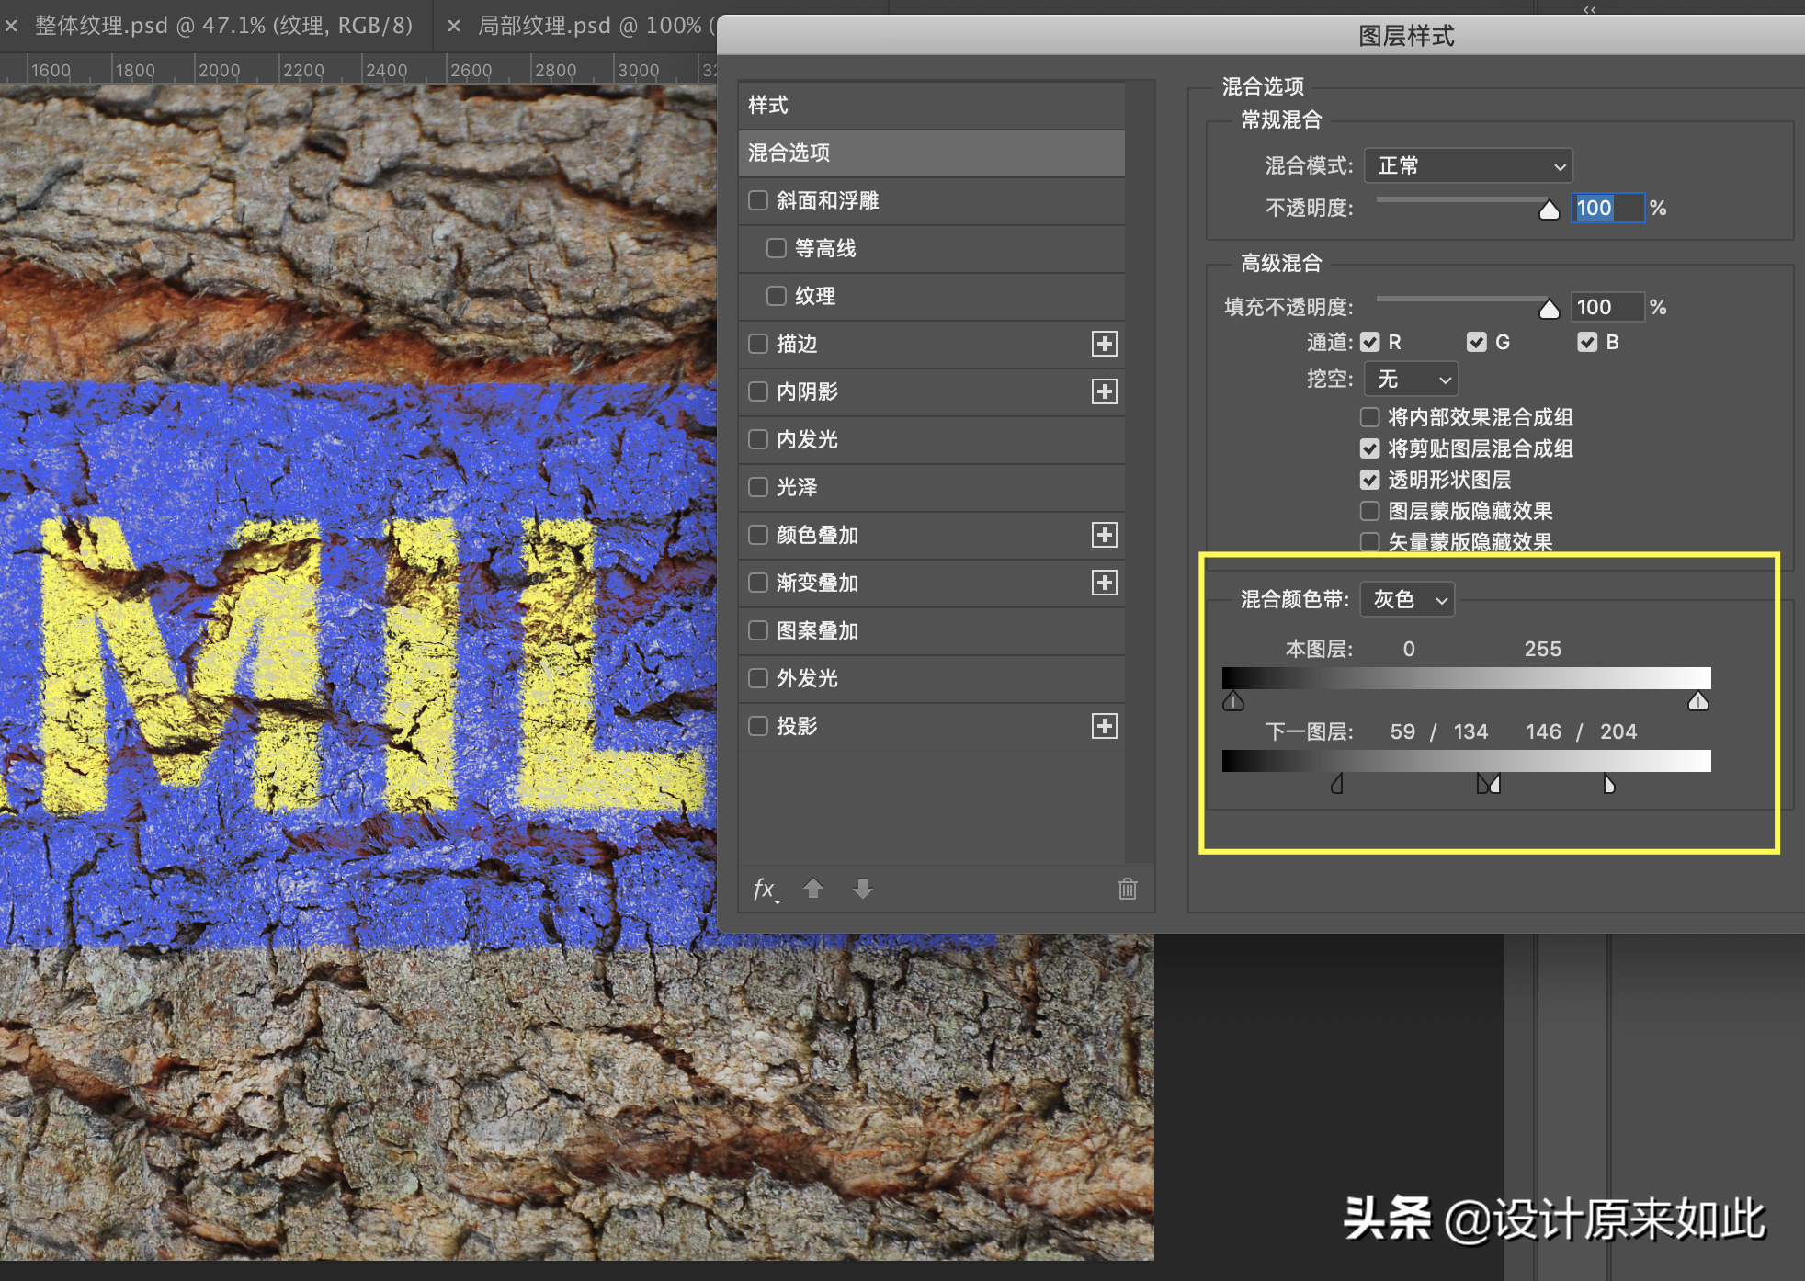
Task: Close the 局部纹理.psd document tab
Action: click(453, 26)
